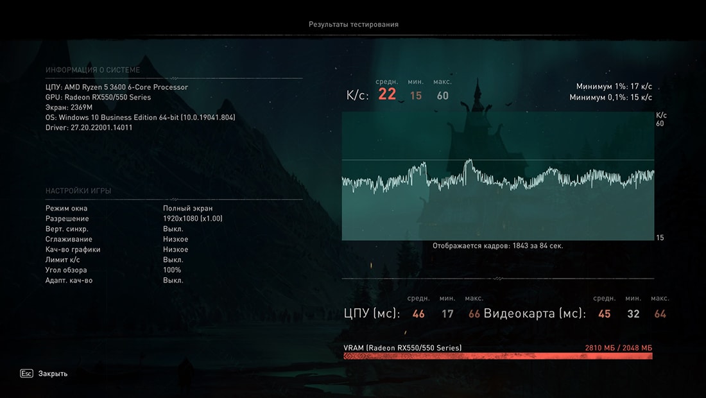Click the Выкл. value for Верт. синхр.

pos(173,229)
